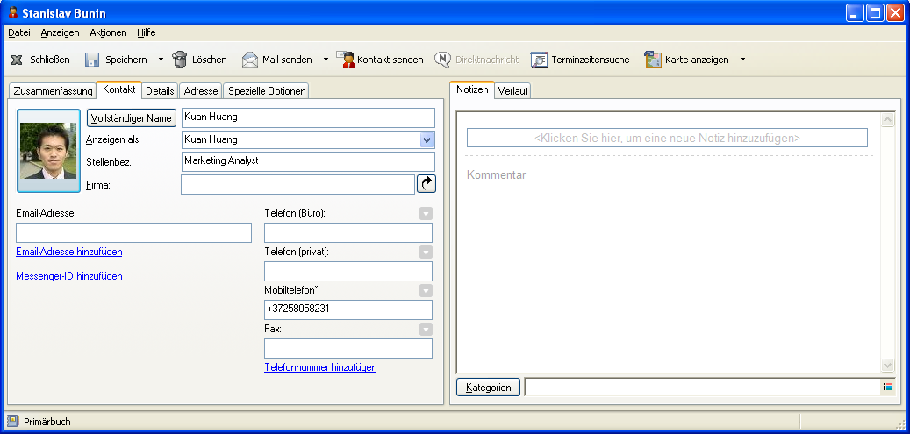Image resolution: width=910 pixels, height=434 pixels.
Task: Click the Stellenbez. field Marketing Analyst
Action: click(308, 162)
